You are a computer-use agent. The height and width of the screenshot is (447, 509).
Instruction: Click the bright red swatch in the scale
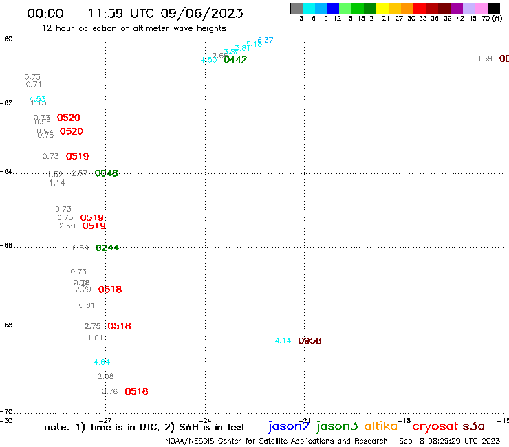click(x=420, y=8)
